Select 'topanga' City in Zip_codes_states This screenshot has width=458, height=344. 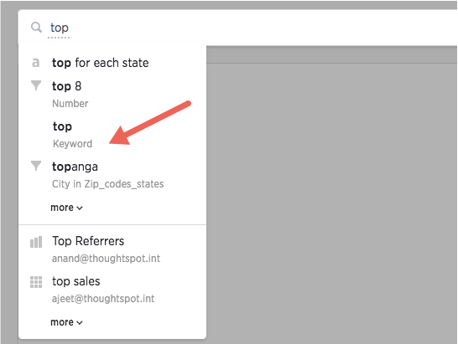point(112,175)
